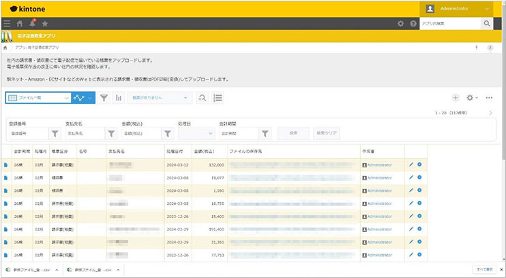
Task: Click the Administrator link in first row
Action: (x=380, y=164)
